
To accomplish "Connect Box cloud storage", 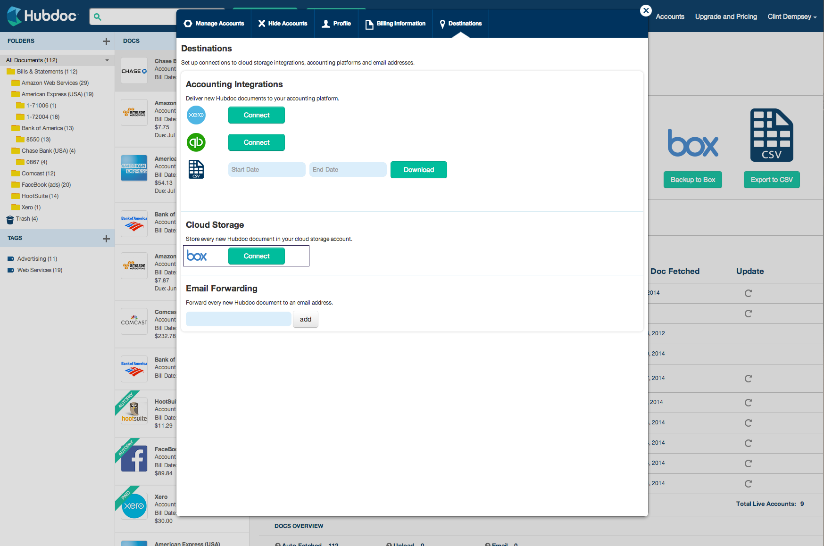I will tap(257, 256).
